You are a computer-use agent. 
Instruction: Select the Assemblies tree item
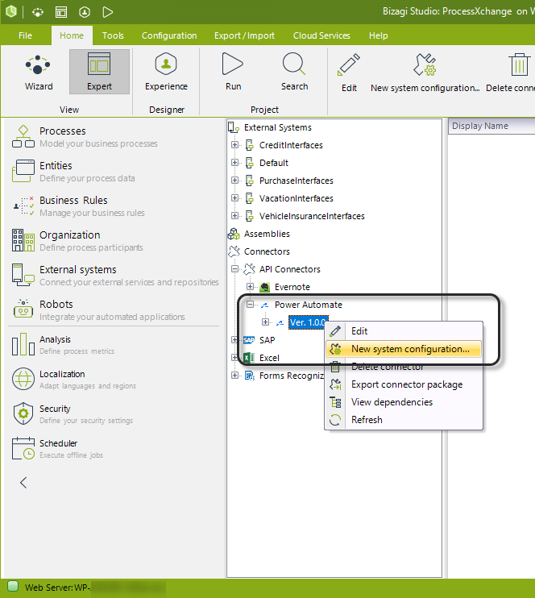click(267, 234)
